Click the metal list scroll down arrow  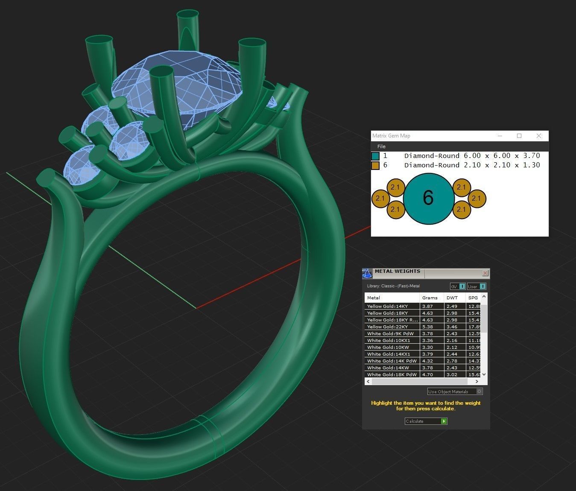[484, 375]
